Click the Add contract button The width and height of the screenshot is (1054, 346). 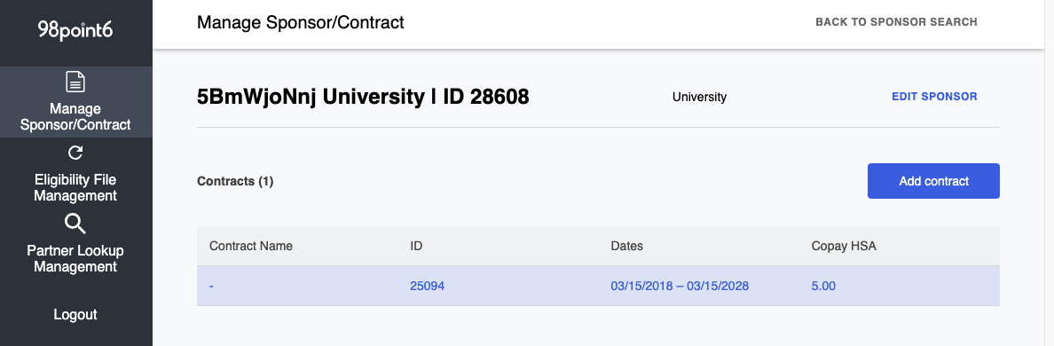(x=933, y=181)
